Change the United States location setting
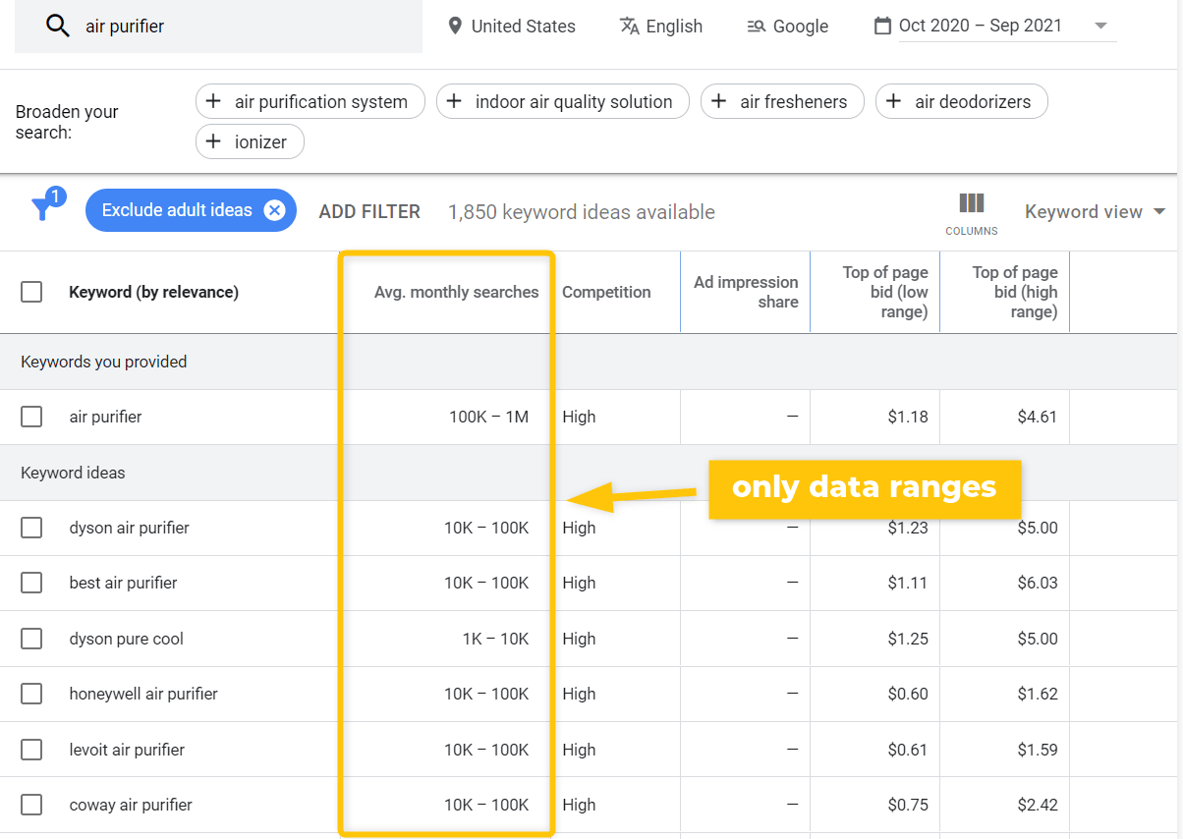This screenshot has height=839, width=1183. coord(511,27)
